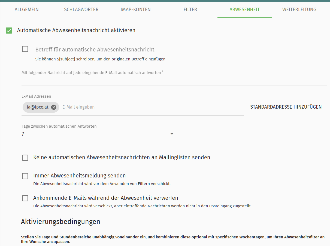Viewport: 330px width, 246px height.
Task: Remove the ia@ipco.at address chip
Action: click(x=54, y=107)
